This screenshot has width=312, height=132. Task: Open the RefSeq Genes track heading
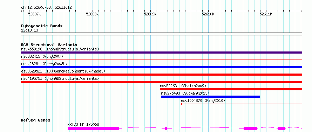tap(36, 120)
